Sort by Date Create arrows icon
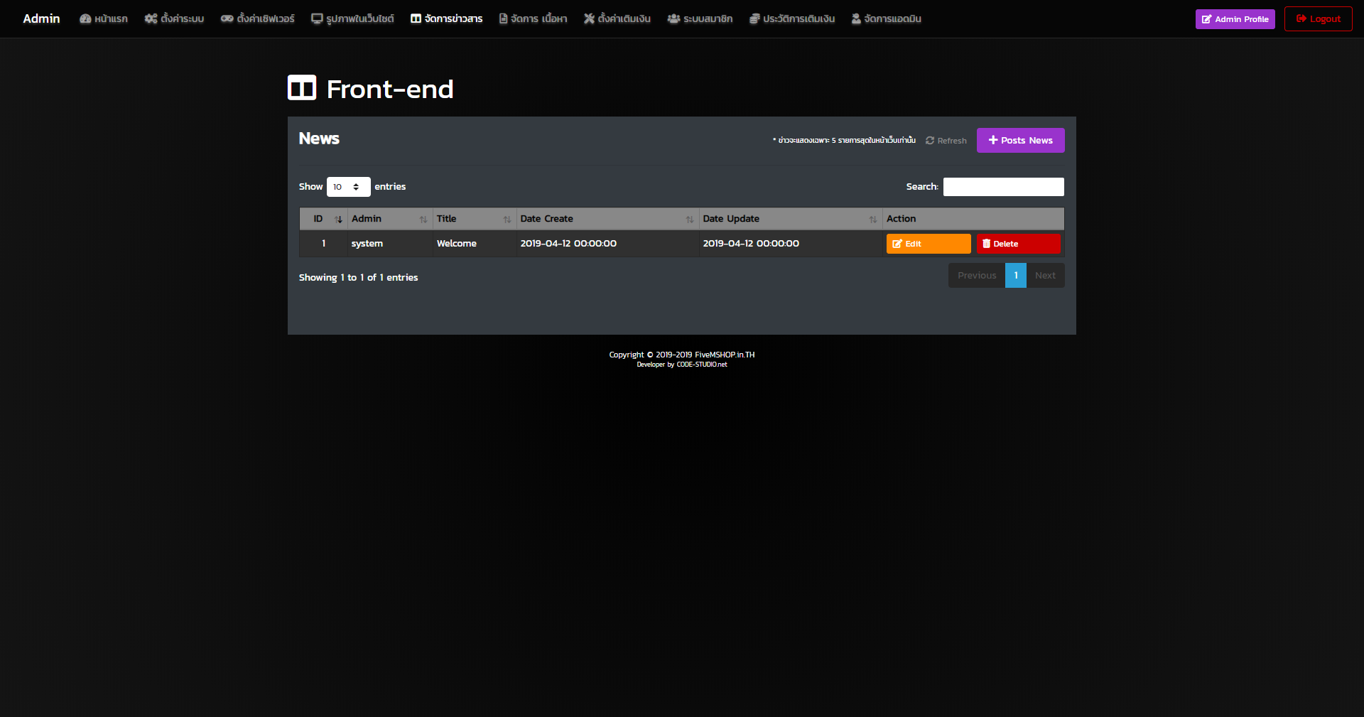 pos(690,220)
